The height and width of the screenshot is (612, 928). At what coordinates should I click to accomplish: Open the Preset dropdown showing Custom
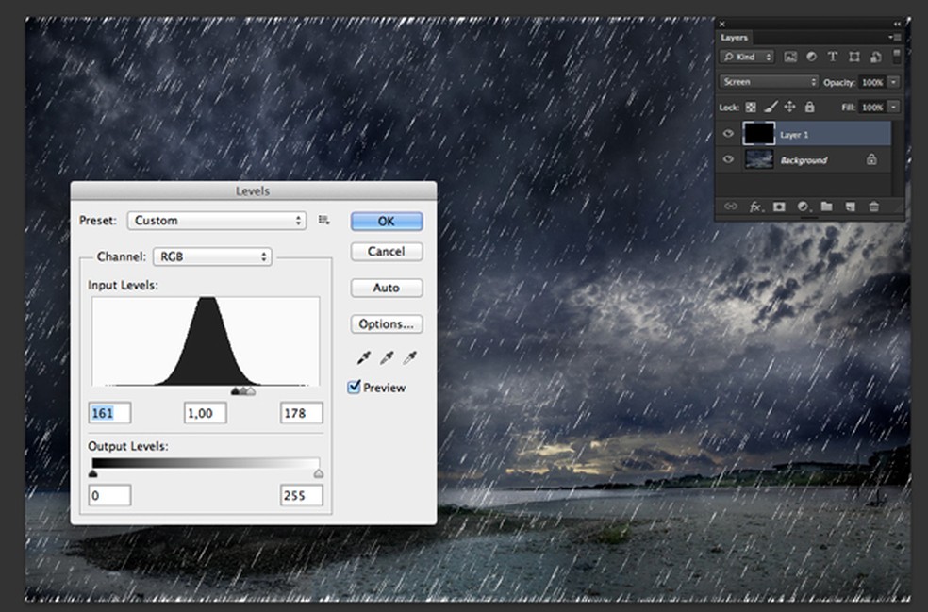[x=217, y=221]
